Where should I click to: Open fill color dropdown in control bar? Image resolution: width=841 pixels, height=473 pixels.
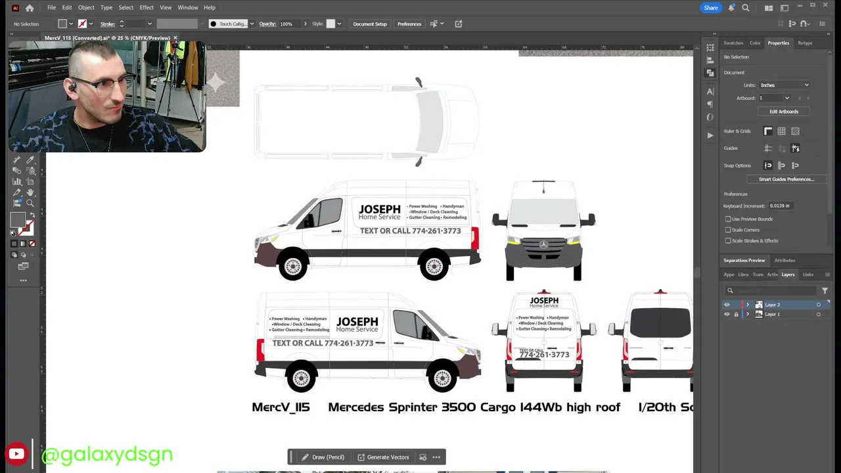(72, 24)
